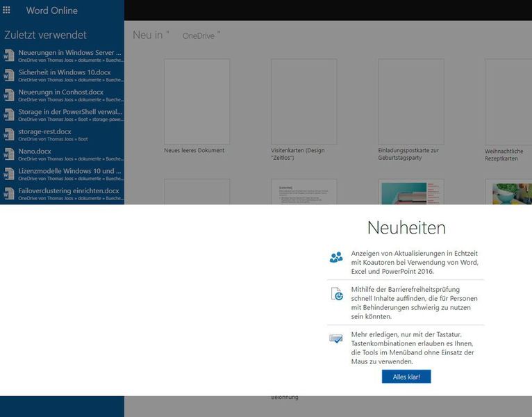Click the Word icon beside Sicherheit in Windows 10.docx
The height and width of the screenshot is (417, 532).
9,75
